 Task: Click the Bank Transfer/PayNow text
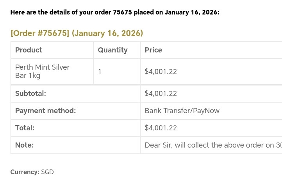click(182, 111)
